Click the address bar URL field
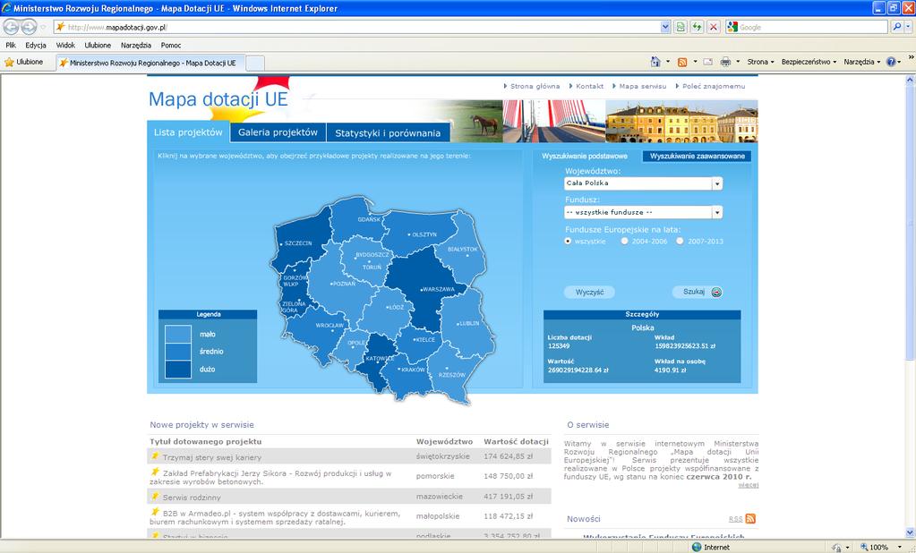This screenshot has height=553, width=916. pos(357,27)
